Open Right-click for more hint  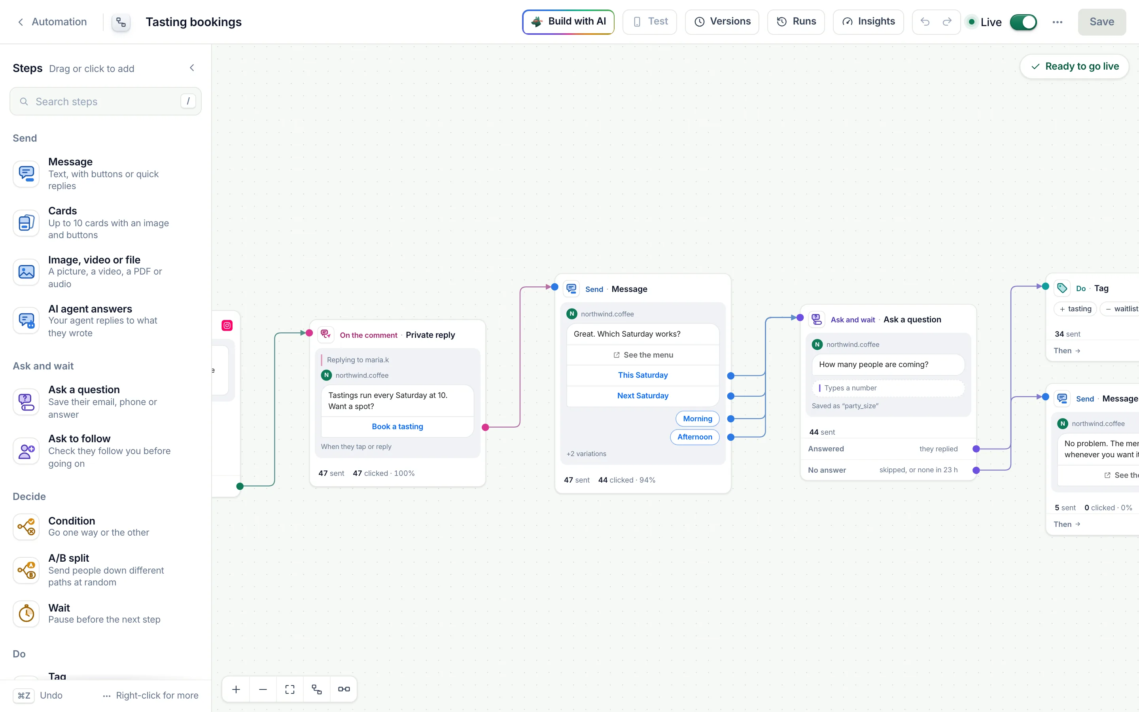(x=151, y=695)
